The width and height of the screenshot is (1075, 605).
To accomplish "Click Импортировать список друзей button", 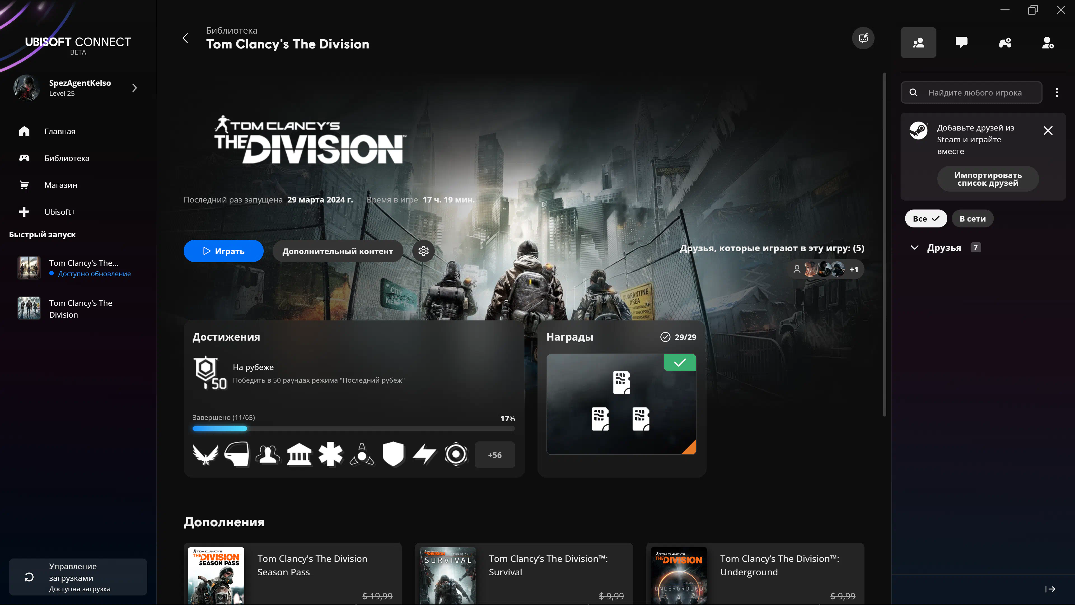I will (988, 179).
